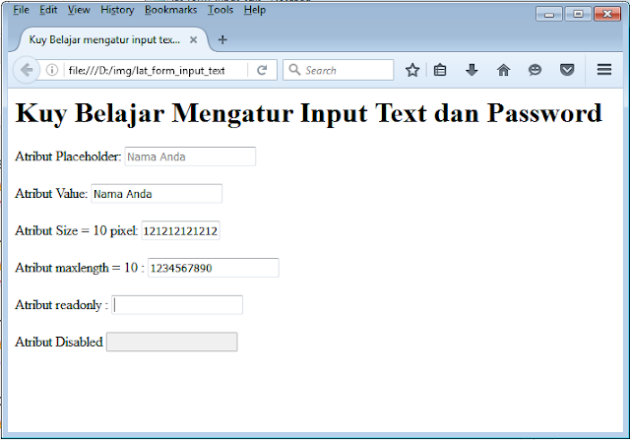Open the hamburger menu
Viewport: 630px width, 440px height.
pos(604,70)
